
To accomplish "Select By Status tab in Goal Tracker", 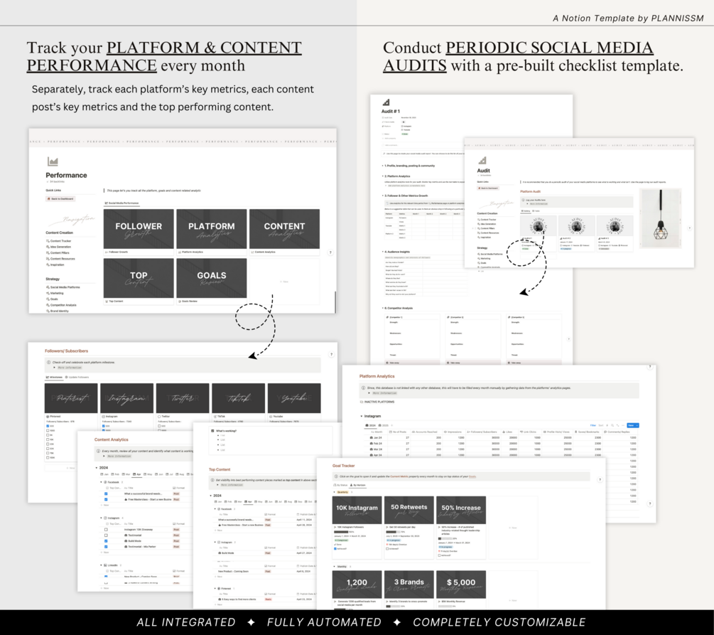I will (341, 485).
